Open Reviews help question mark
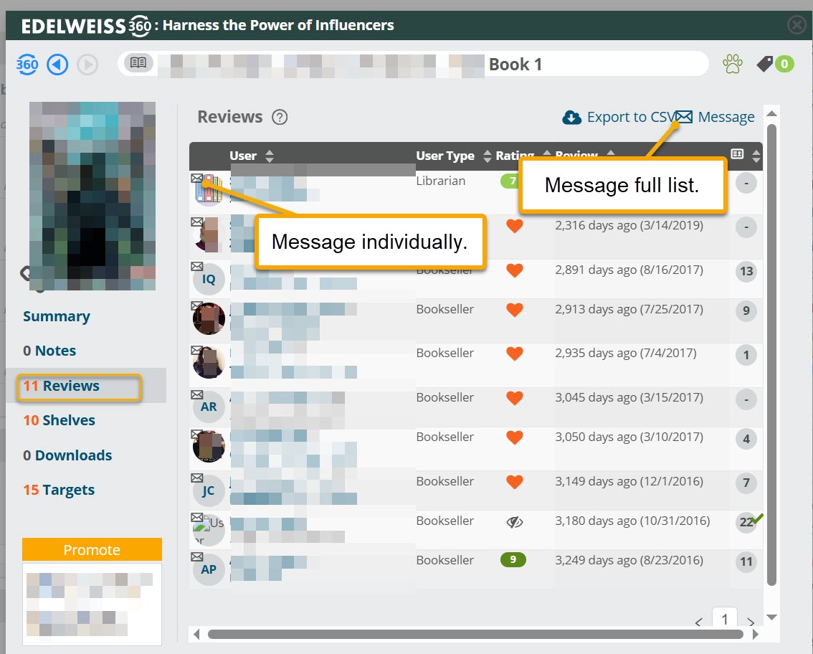The width and height of the screenshot is (813, 654). point(280,117)
